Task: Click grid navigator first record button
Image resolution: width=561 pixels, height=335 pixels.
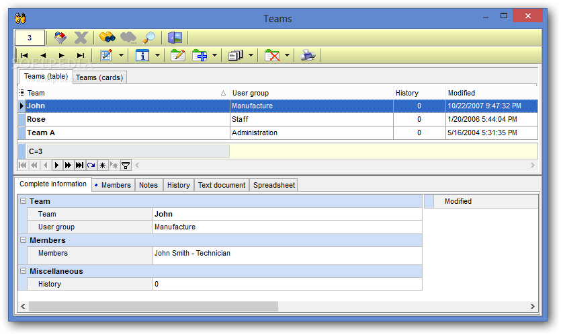Action: [23, 165]
